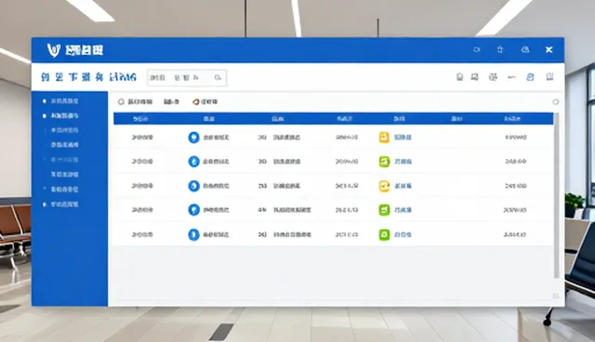The height and width of the screenshot is (342, 595).
Task: Click the blue-tinted icon in the right toolbar group
Action: pyautogui.click(x=530, y=77)
